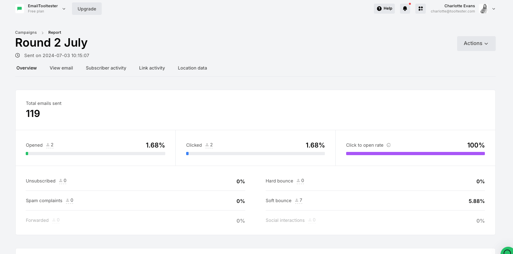Image resolution: width=513 pixels, height=254 pixels.
Task: Click the Free plan label
Action: point(36,11)
